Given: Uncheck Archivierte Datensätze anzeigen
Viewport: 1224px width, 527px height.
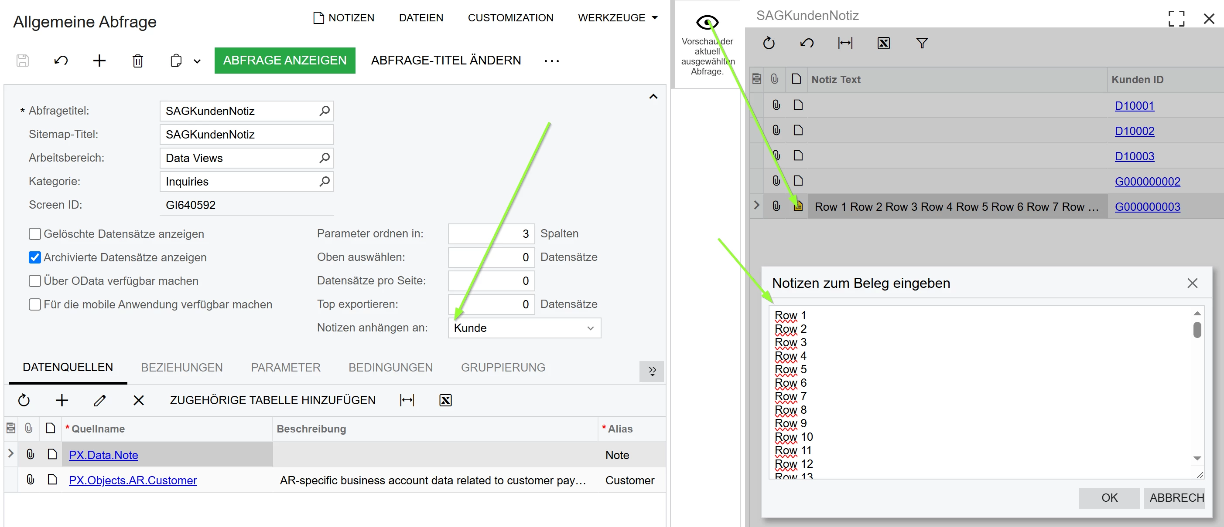Looking at the screenshot, I should click(x=35, y=257).
